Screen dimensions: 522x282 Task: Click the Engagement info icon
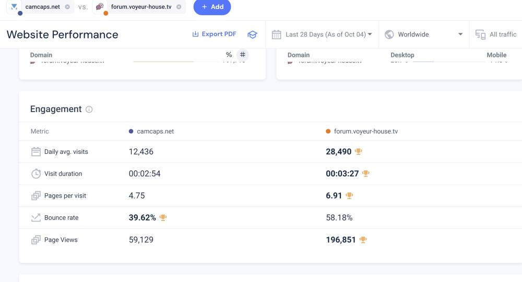89,109
